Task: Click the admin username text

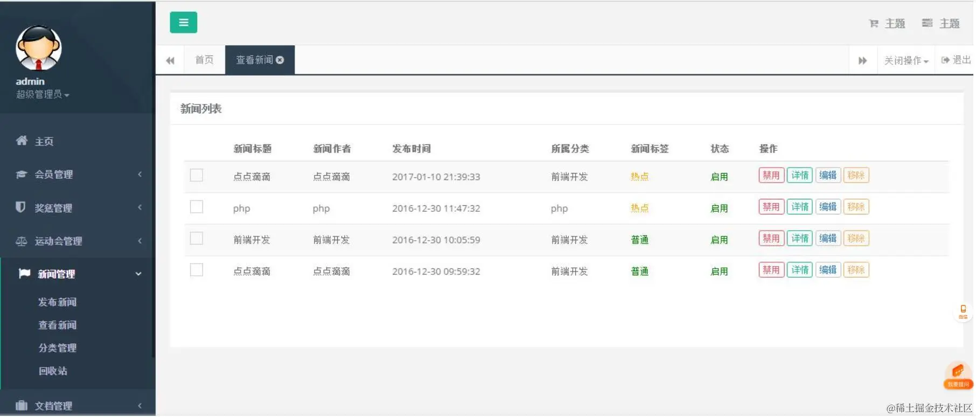Action: tap(30, 81)
